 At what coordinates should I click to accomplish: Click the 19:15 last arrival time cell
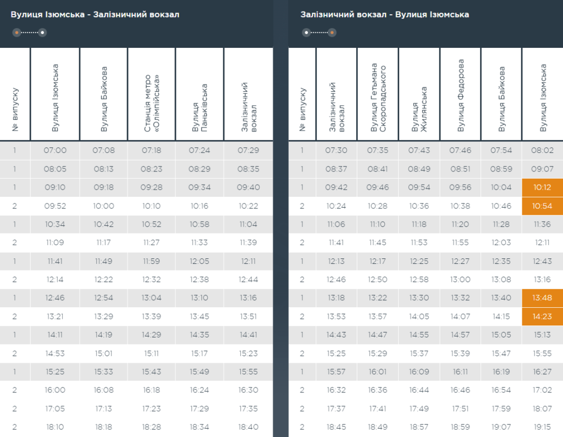tap(542, 427)
